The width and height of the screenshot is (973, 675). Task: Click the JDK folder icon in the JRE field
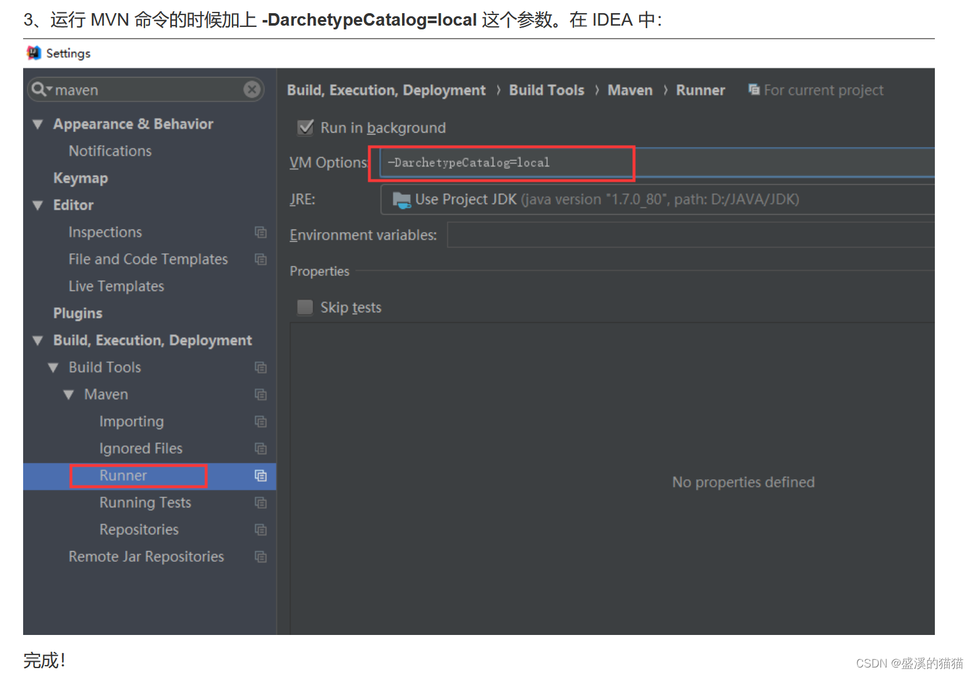click(x=401, y=200)
